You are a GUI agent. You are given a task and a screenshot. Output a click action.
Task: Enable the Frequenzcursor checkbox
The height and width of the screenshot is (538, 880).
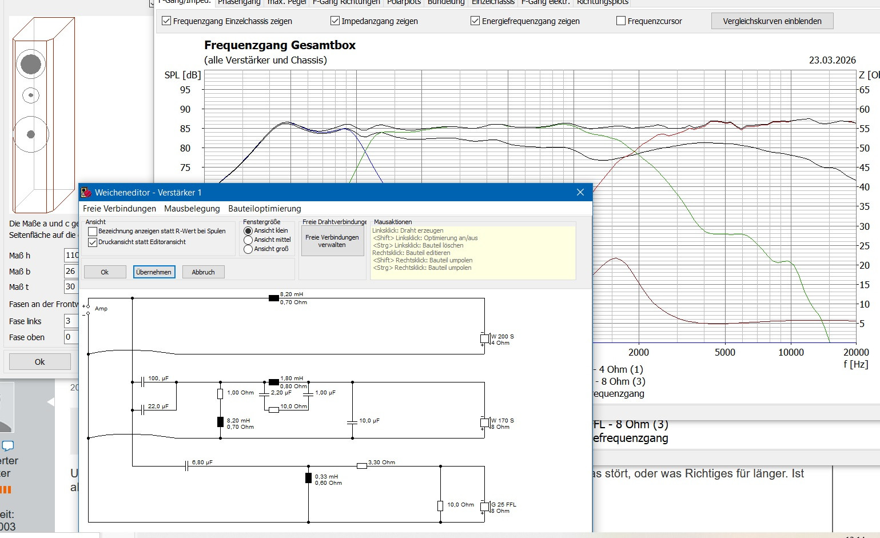pyautogui.click(x=621, y=21)
